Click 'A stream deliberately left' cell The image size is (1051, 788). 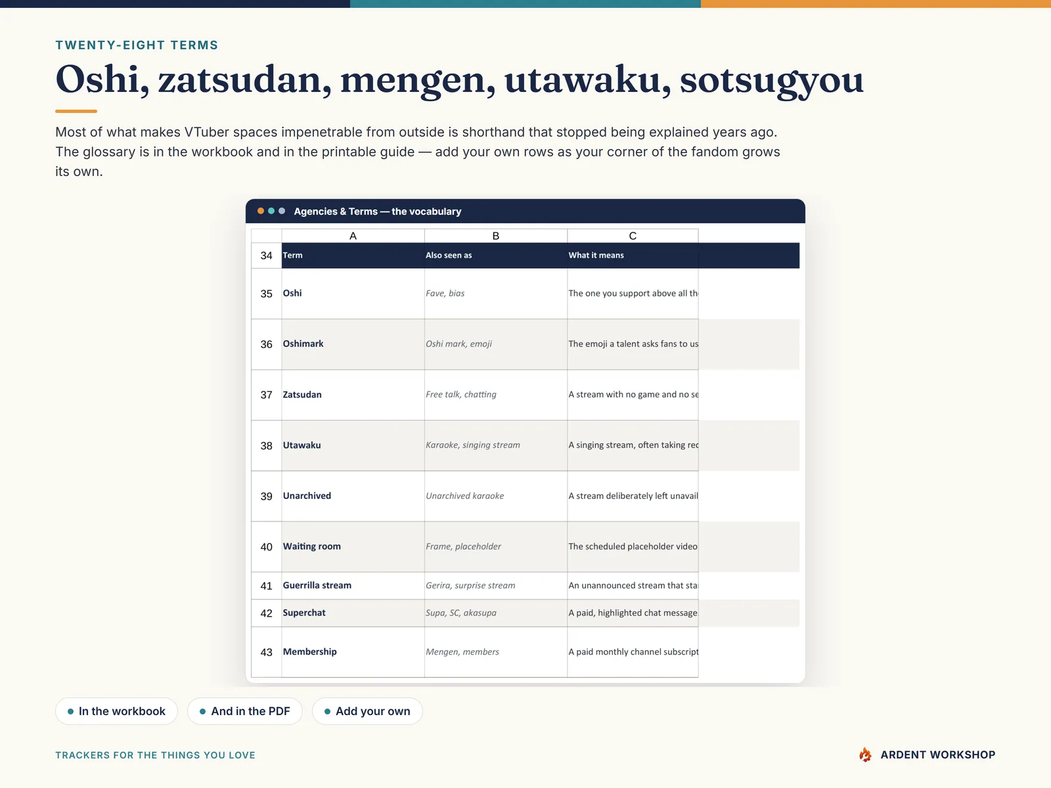(633, 496)
